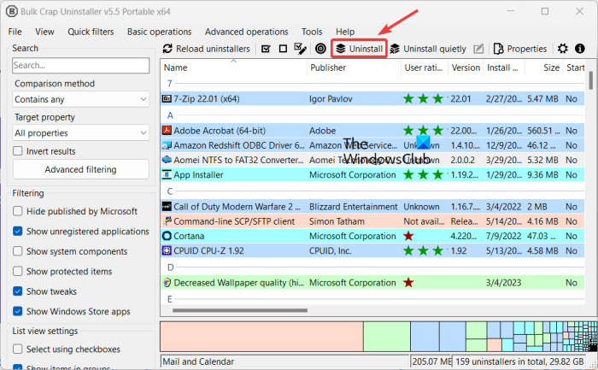Click the Reload uninstallers button label
Screen dimensions: 598x370
213,49
